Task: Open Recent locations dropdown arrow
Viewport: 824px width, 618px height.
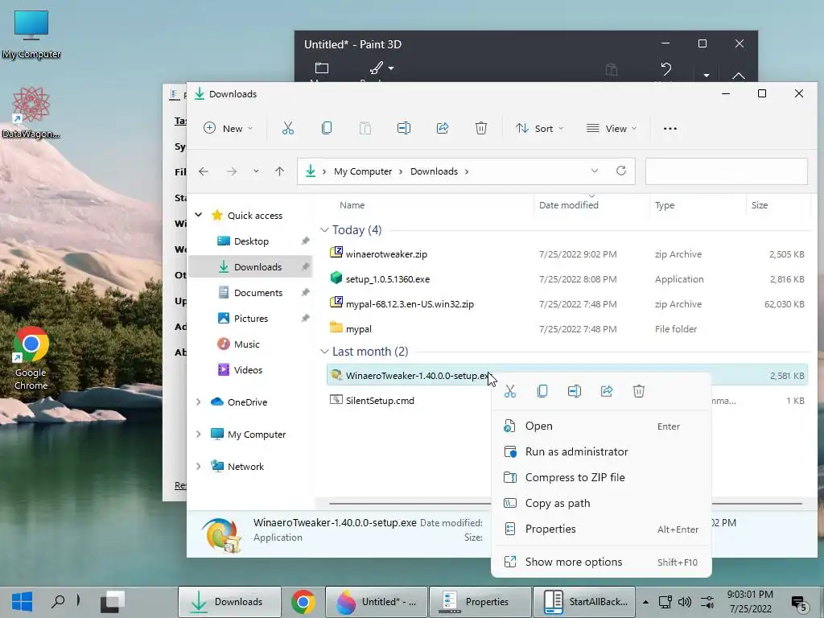Action: click(x=256, y=171)
